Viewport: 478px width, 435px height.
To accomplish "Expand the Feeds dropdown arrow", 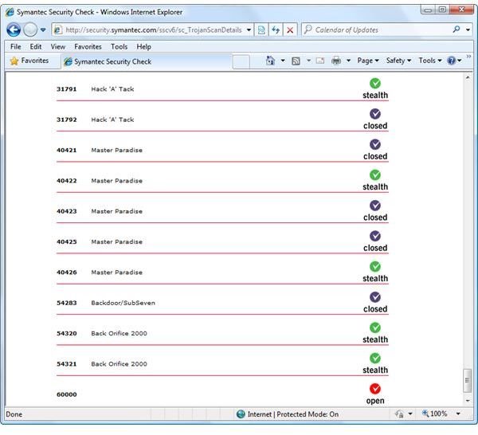I will pos(308,61).
